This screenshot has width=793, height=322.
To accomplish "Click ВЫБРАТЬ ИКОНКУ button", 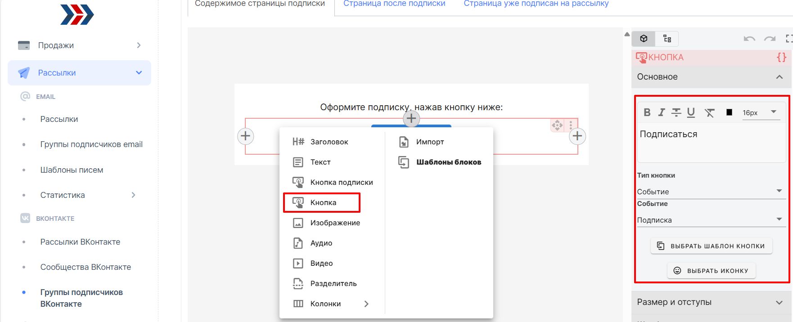I will [711, 271].
